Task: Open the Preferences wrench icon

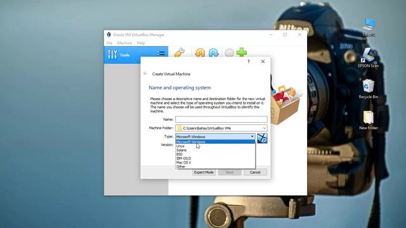Action: 180,52
